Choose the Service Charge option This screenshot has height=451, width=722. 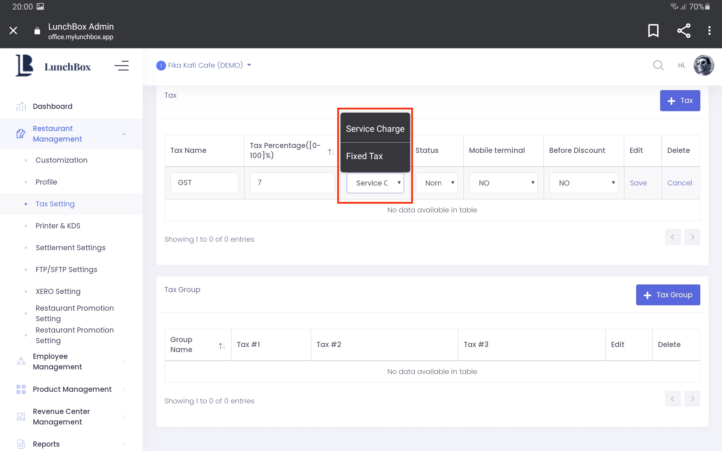tap(375, 129)
